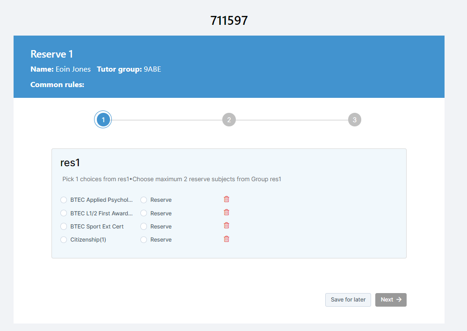The height and width of the screenshot is (331, 467).
Task: Click the res1 group title
Action: tap(70, 162)
